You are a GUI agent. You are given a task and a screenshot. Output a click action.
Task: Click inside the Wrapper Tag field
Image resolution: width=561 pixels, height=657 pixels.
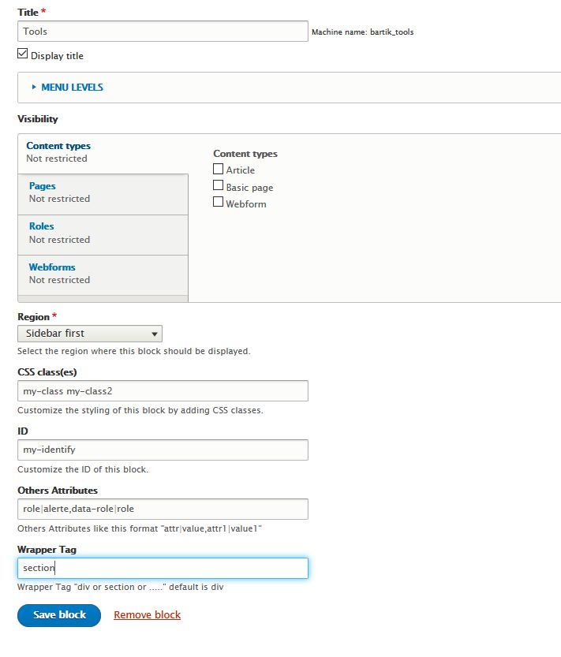(x=163, y=568)
